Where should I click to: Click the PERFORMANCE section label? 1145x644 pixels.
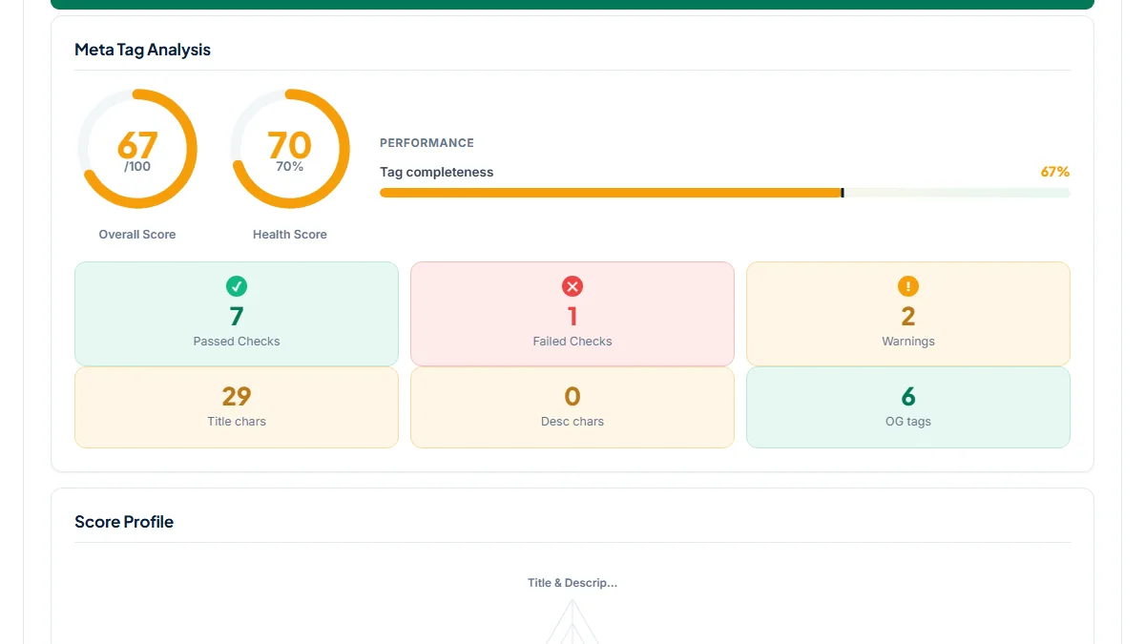(x=427, y=143)
